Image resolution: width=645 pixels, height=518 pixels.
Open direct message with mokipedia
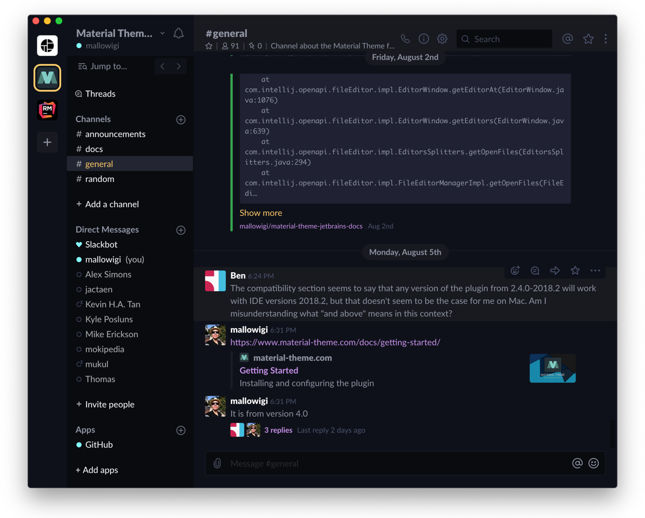(x=130, y=349)
